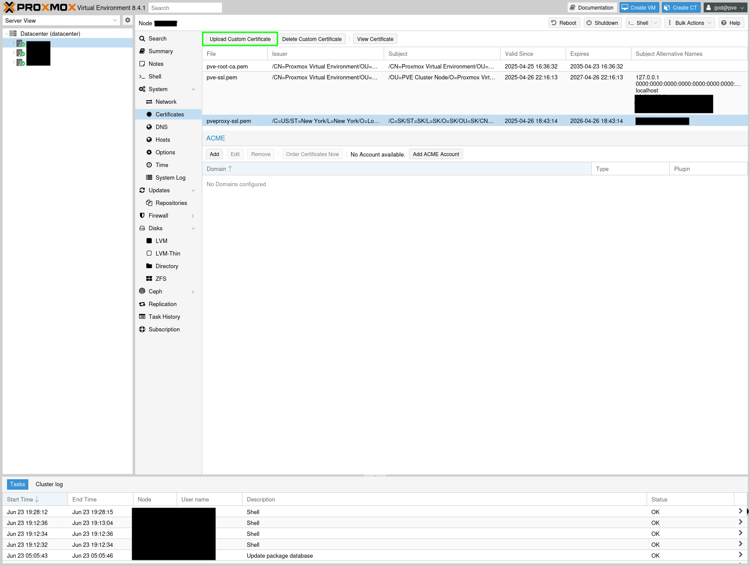Select the Jun 23 19:12:36 Shell task
Image resolution: width=750 pixels, height=566 pixels.
[375, 523]
